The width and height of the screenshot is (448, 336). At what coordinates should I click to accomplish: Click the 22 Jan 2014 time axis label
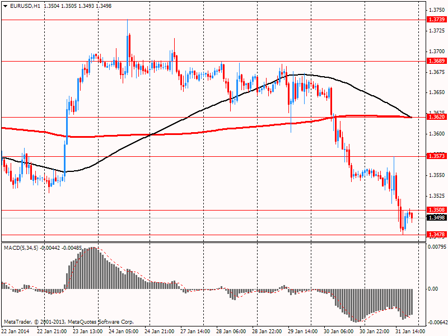pos(15,332)
